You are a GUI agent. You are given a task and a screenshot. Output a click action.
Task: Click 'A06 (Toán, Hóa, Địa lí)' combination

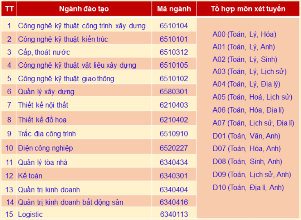[248, 110]
